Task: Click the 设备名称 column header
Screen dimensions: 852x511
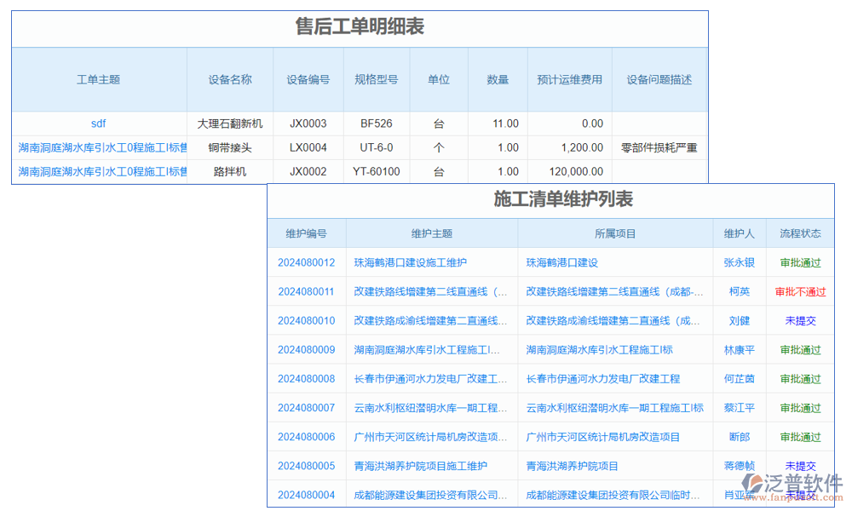Action: (x=230, y=79)
